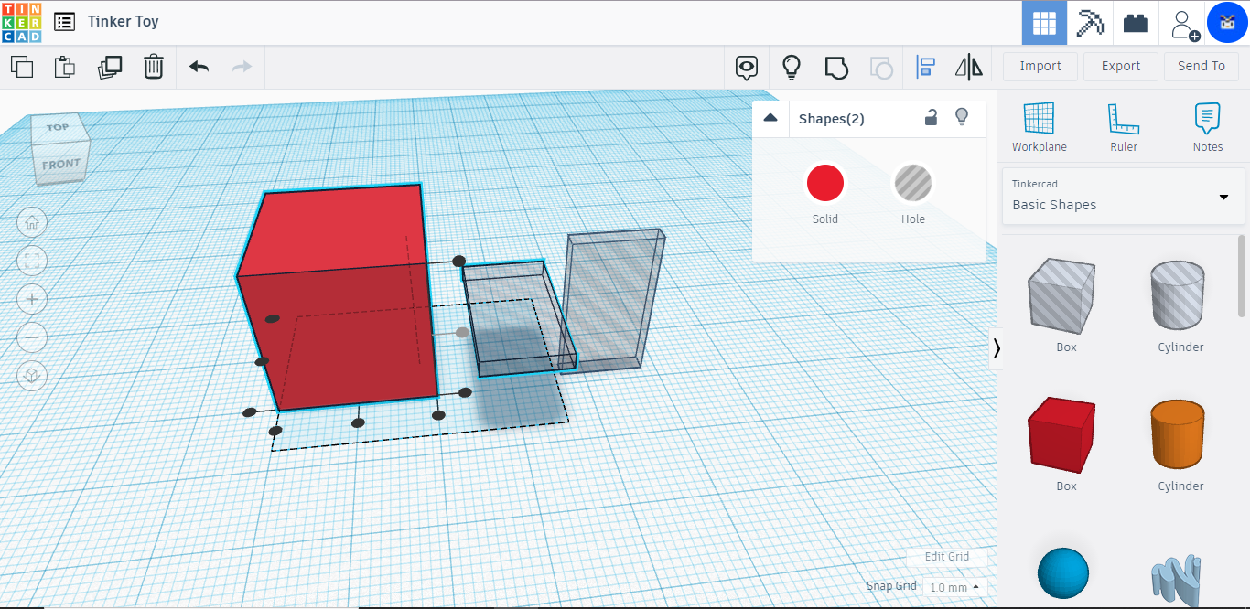Set shapes to Hole with the striped swatch
The width and height of the screenshot is (1250, 609).
click(912, 183)
